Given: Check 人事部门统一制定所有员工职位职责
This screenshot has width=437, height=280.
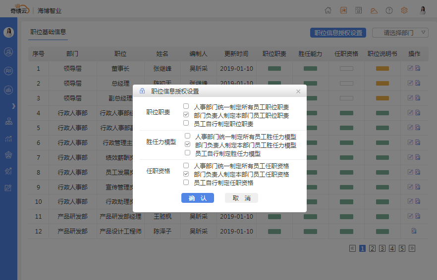Looking at the screenshot, I should tap(186, 106).
